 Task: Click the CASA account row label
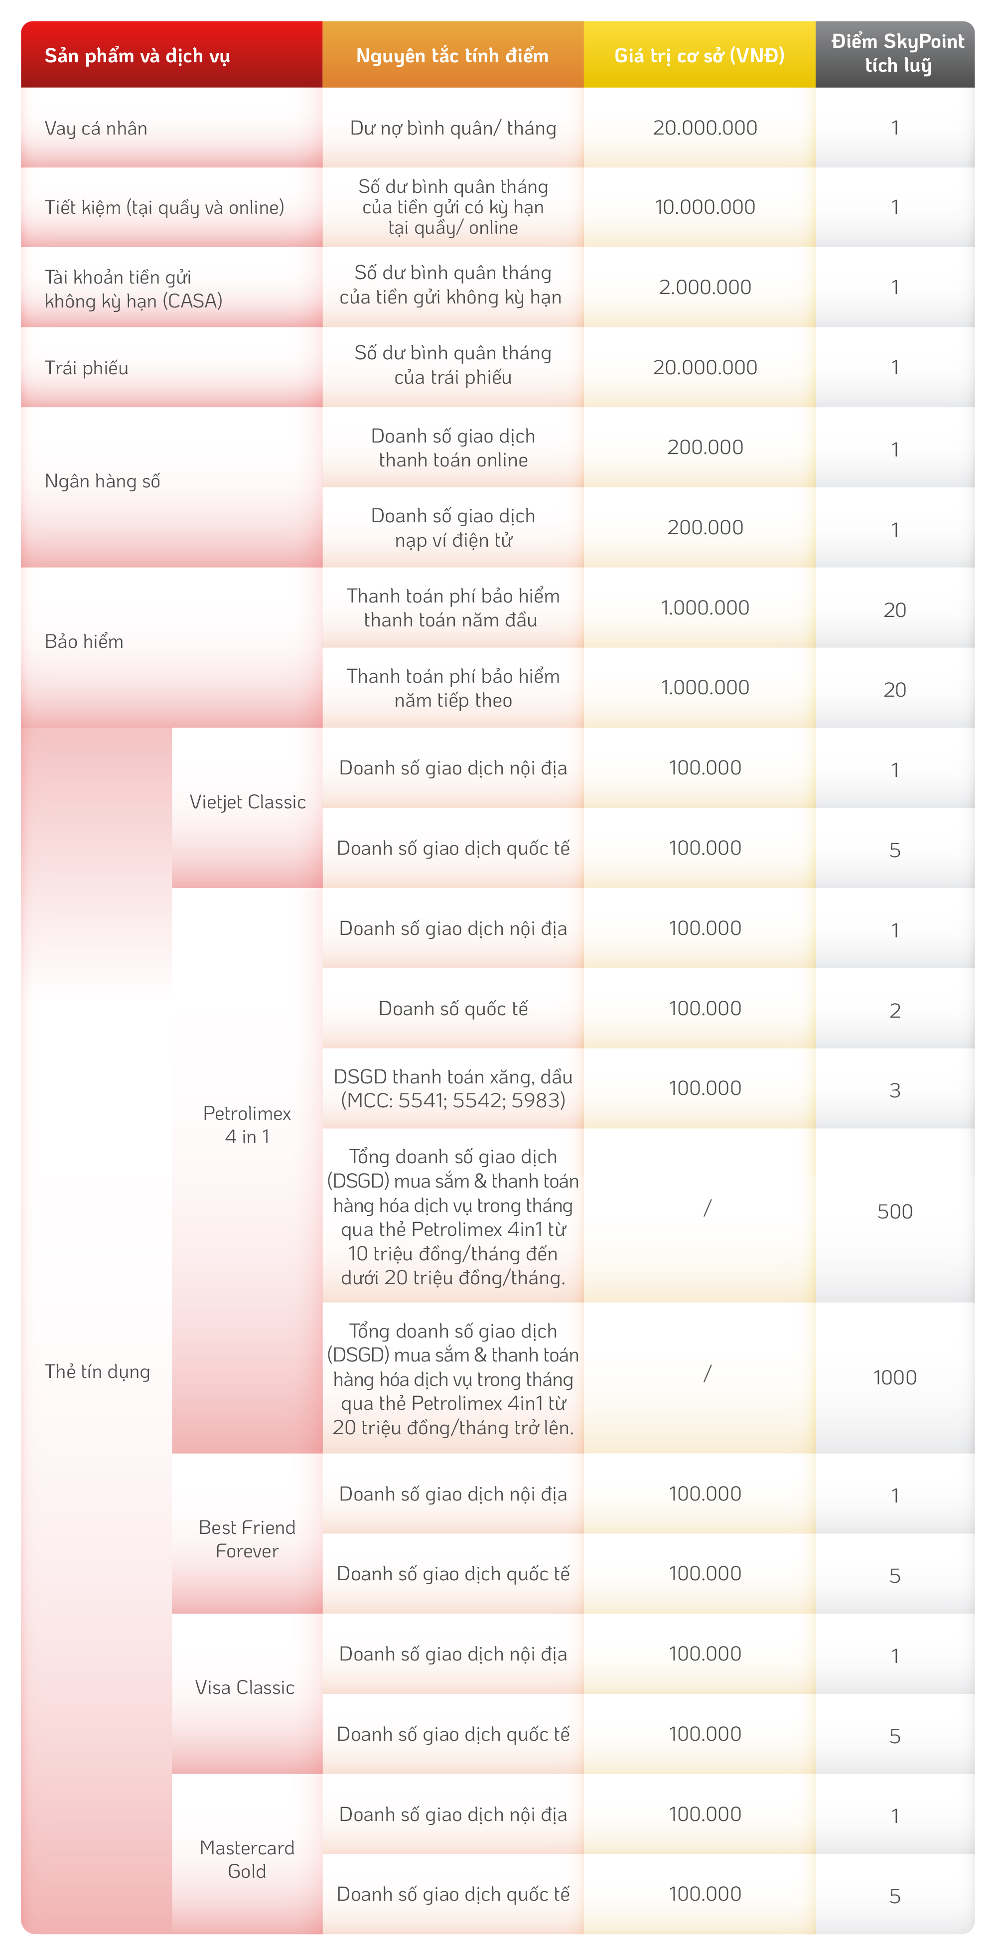pyautogui.click(x=172, y=288)
